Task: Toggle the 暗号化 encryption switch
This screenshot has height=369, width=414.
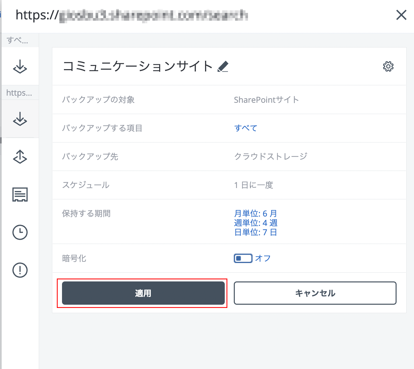Action: [243, 258]
